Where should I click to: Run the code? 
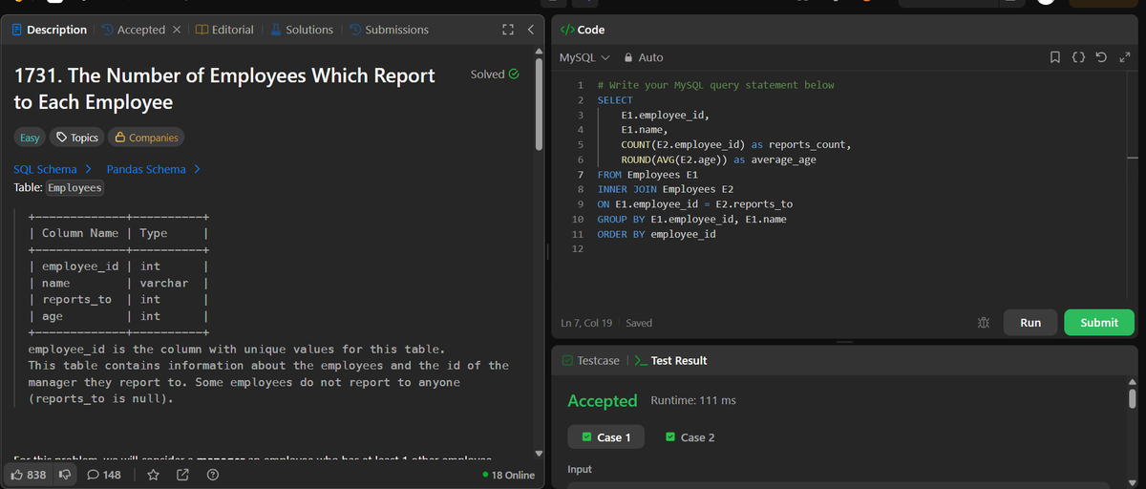(1030, 323)
